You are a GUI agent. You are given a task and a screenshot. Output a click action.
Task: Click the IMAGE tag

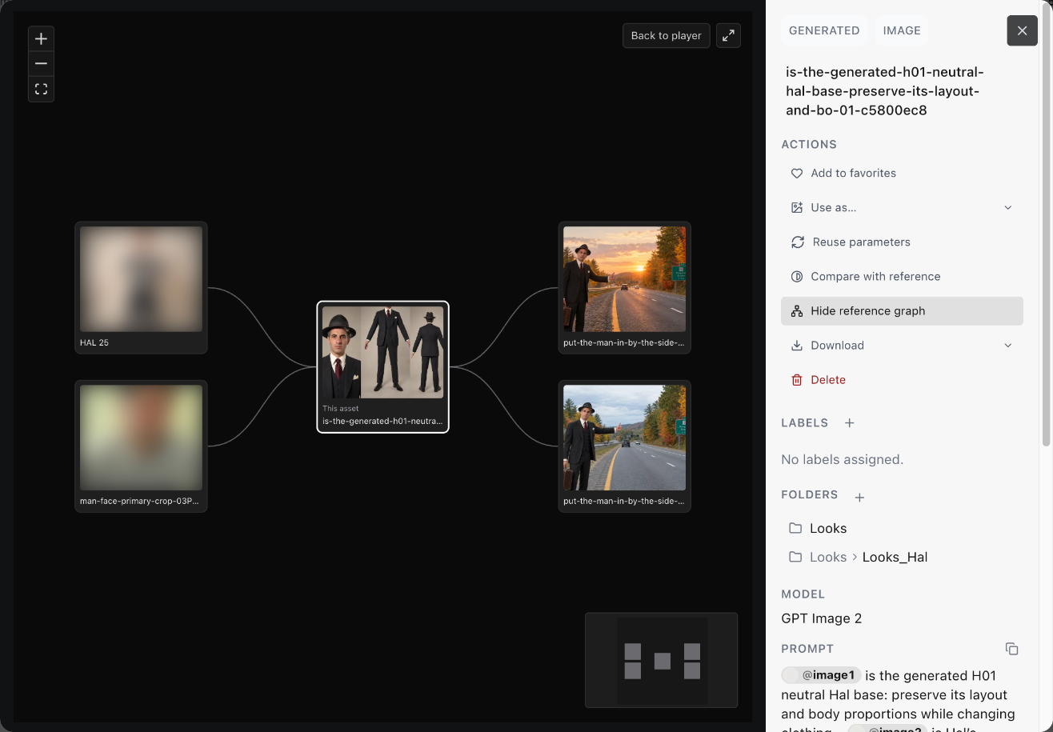click(902, 30)
